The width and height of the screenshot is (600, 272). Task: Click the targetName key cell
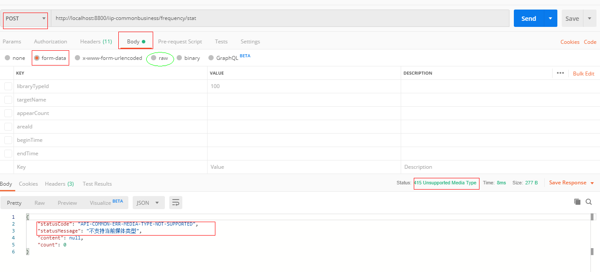[111, 100]
